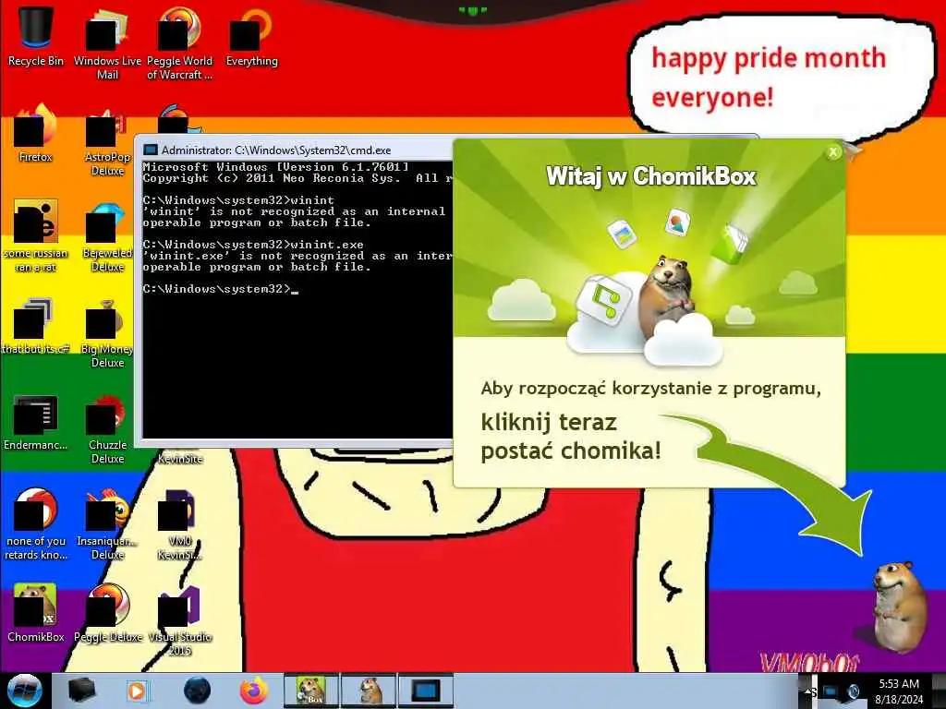Show hidden tray icons arrow
Image resolution: width=946 pixels, height=709 pixels.
point(808,691)
